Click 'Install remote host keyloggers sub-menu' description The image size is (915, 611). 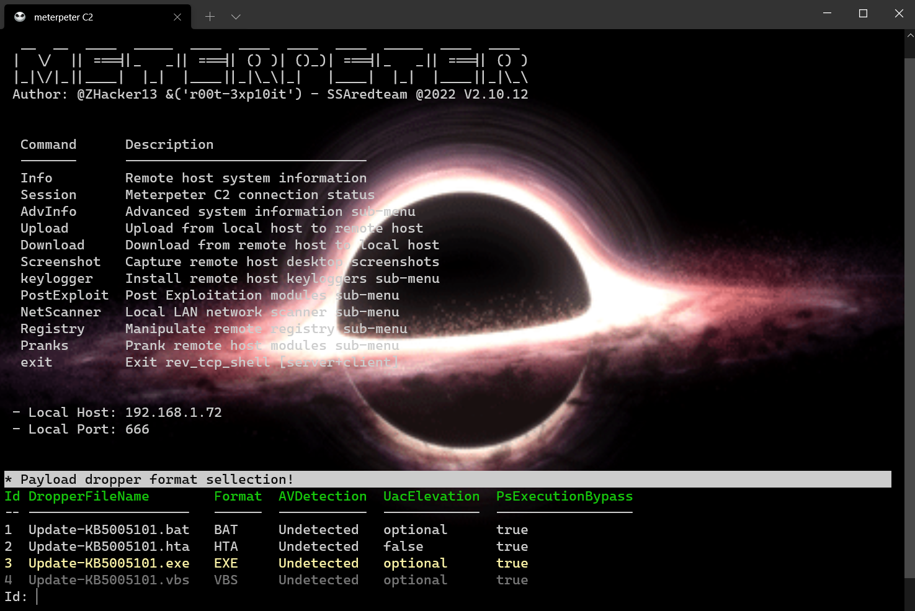point(282,279)
